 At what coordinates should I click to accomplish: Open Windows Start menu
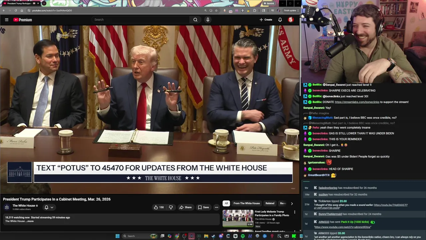[x=117, y=236]
